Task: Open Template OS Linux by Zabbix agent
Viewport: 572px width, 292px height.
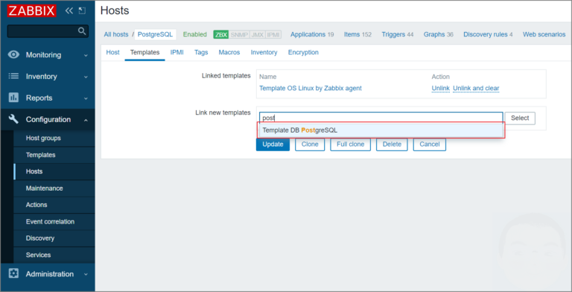Action: [x=311, y=88]
